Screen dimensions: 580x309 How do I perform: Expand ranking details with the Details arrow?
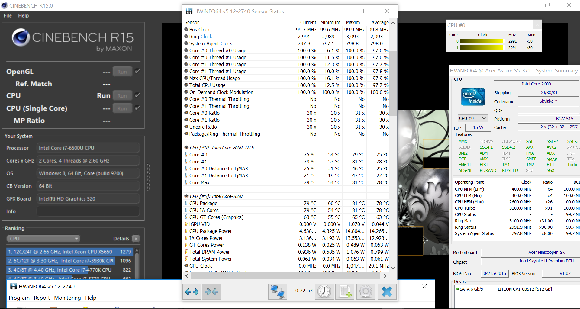(136, 239)
